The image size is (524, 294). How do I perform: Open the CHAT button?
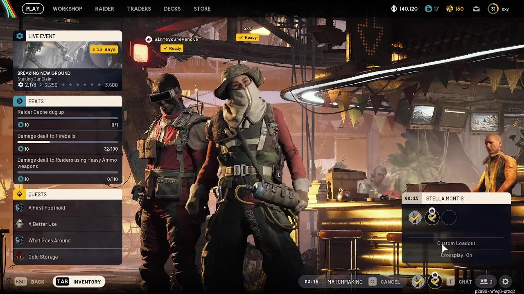[x=459, y=282]
